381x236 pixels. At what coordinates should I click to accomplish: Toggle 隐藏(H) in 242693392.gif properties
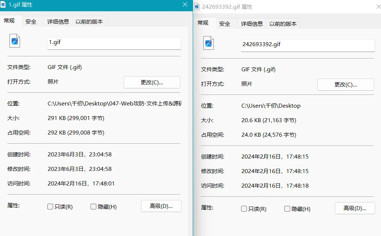coord(287,209)
